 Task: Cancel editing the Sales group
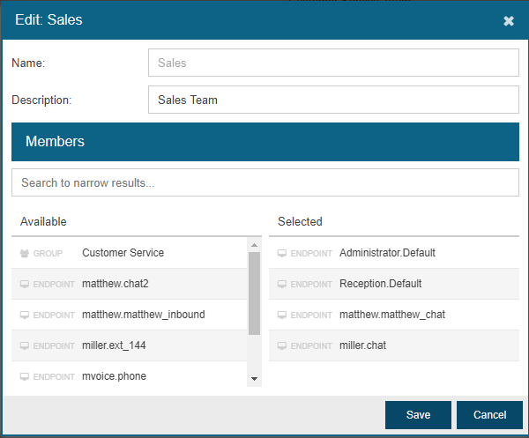(x=489, y=415)
